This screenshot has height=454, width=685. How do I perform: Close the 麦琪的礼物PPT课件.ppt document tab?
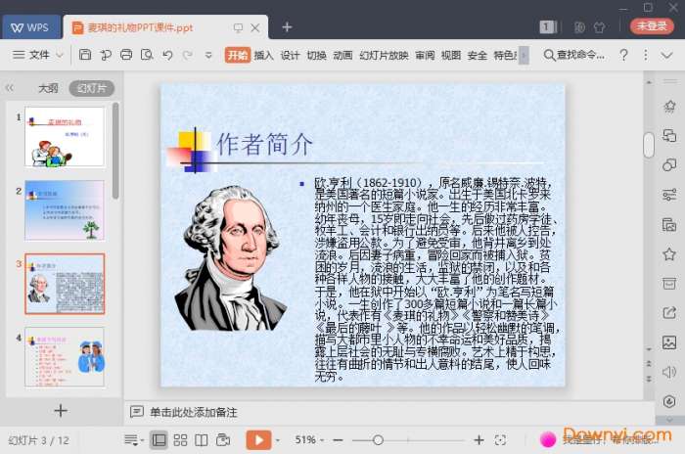pos(255,28)
